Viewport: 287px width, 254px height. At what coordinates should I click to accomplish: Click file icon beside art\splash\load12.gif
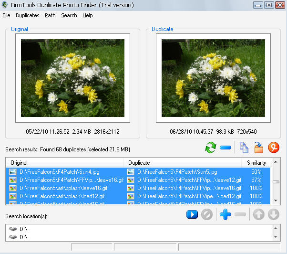pyautogui.click(x=13, y=196)
